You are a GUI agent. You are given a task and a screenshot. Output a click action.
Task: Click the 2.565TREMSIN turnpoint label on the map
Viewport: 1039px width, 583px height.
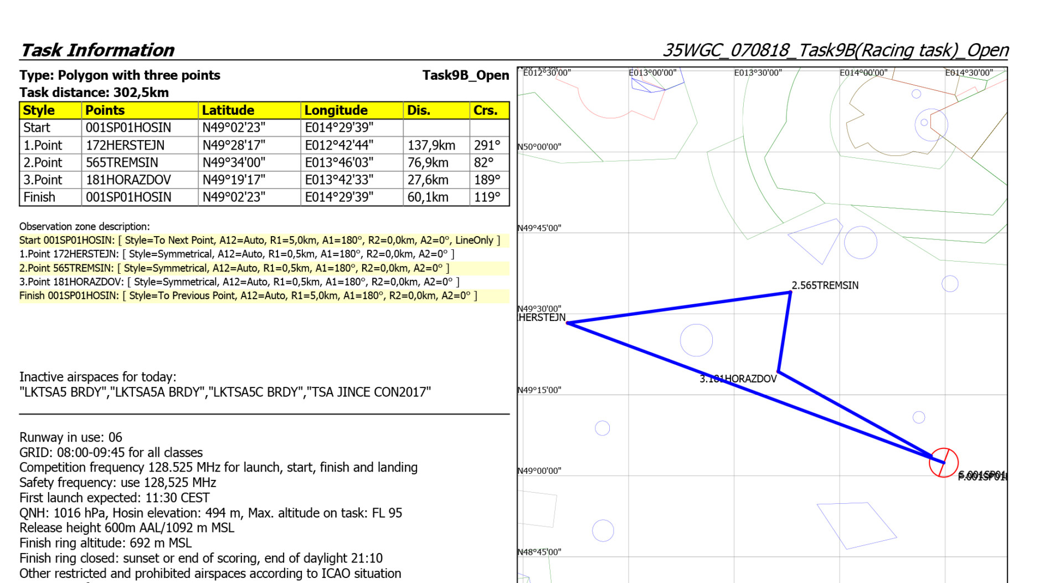825,285
